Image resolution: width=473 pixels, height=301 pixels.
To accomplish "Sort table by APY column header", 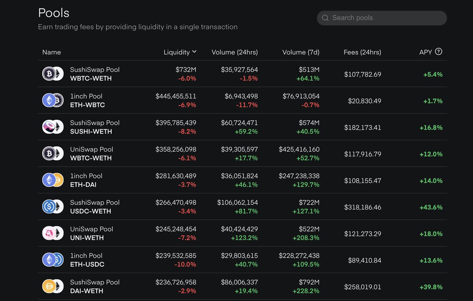I will [x=426, y=52].
